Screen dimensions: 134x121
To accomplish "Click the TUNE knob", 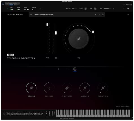I will click(86, 9).
